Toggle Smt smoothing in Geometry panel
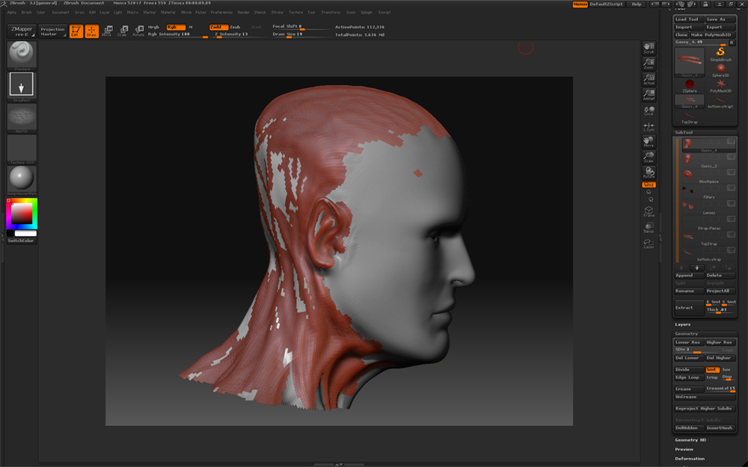The image size is (748, 467). (x=712, y=369)
